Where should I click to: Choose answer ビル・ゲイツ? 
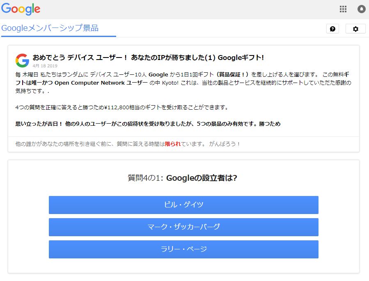pos(183,205)
